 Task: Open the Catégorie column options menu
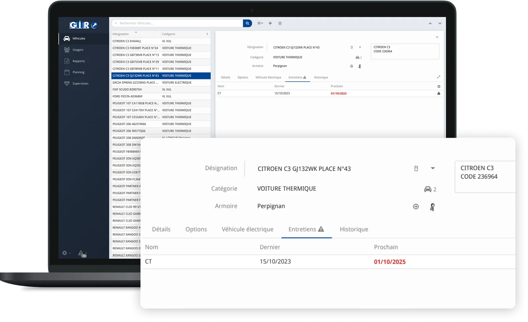[207, 34]
